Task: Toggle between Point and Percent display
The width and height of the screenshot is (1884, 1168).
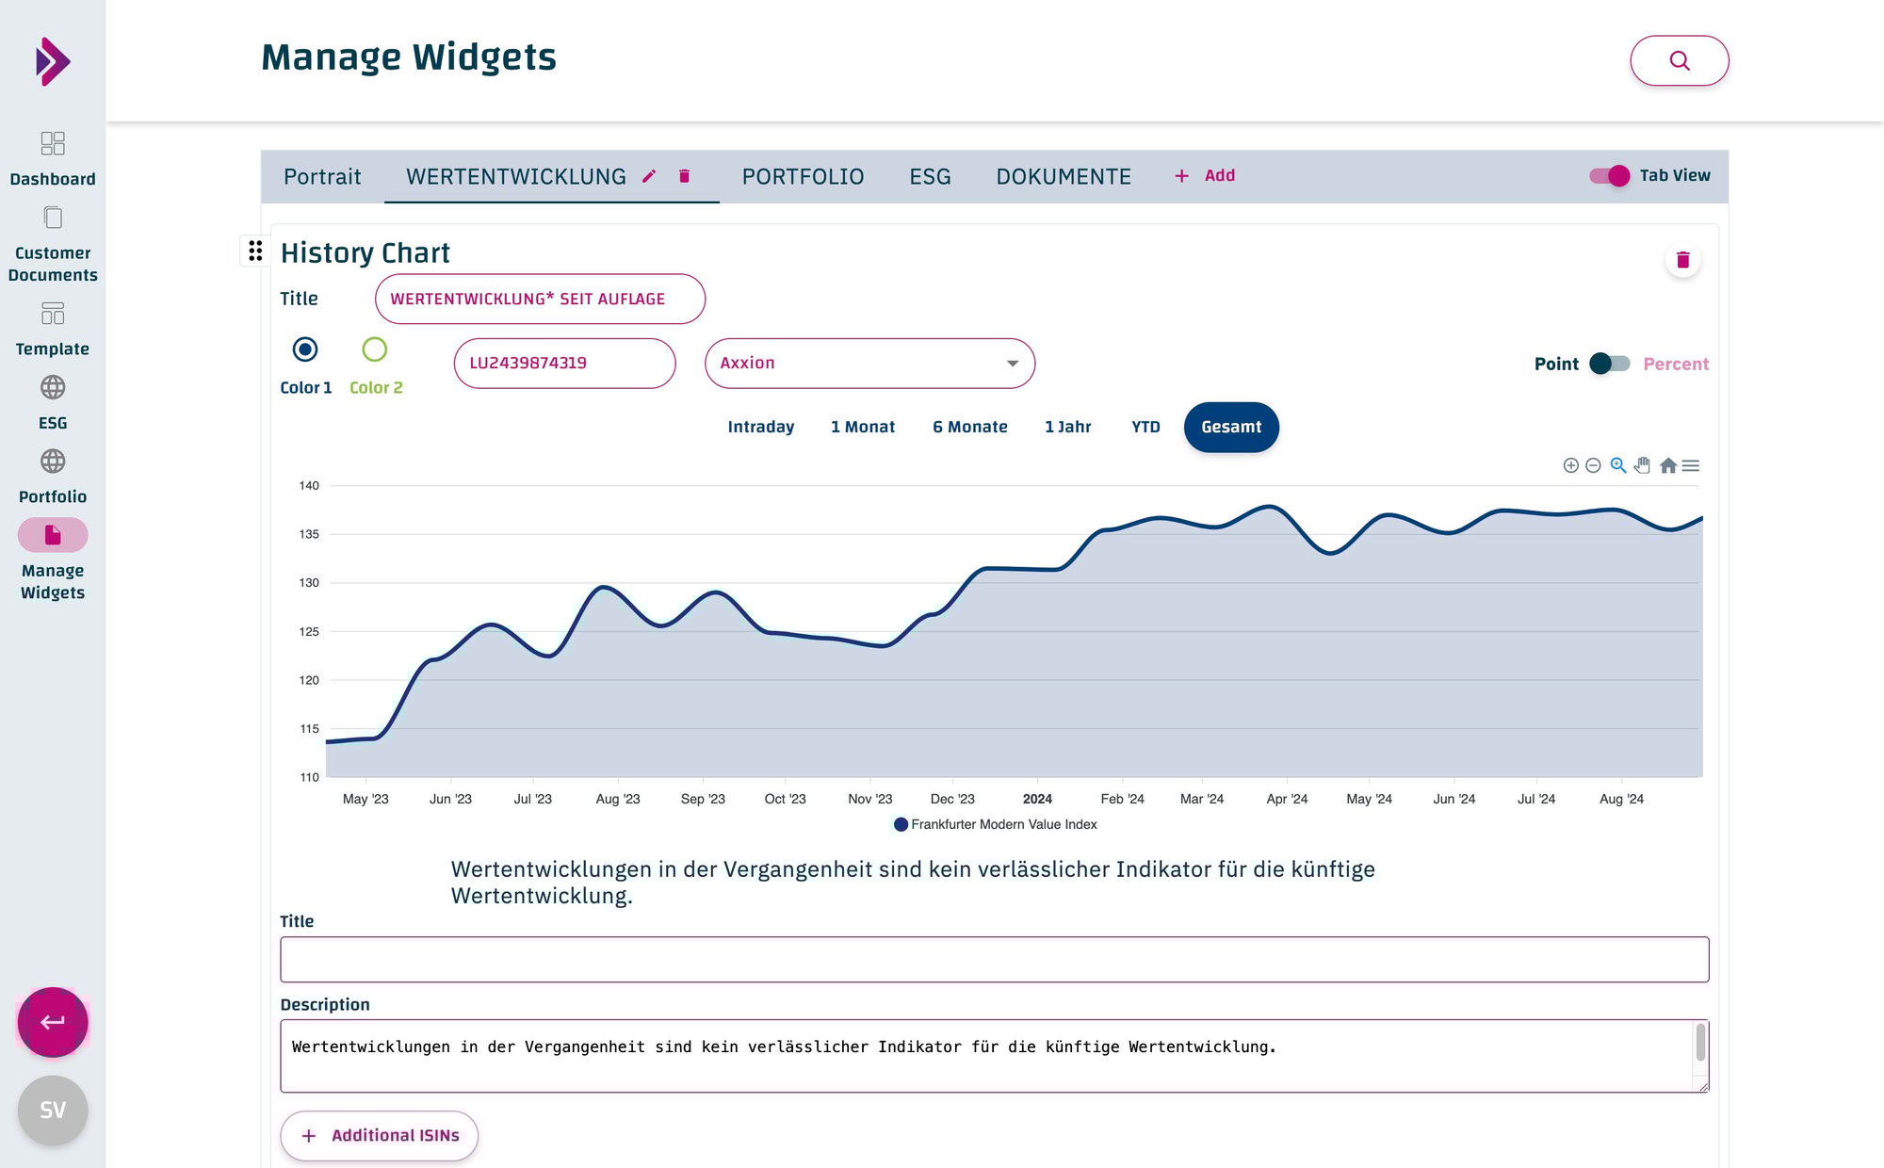Action: (x=1609, y=363)
